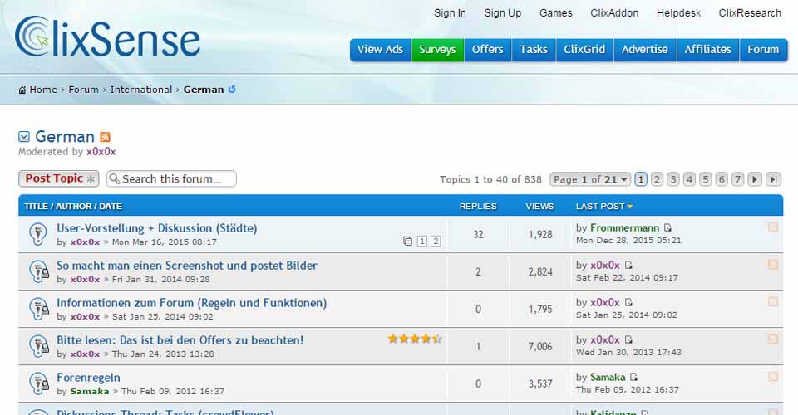
Task: Open ClixAddon link
Action: click(x=614, y=13)
